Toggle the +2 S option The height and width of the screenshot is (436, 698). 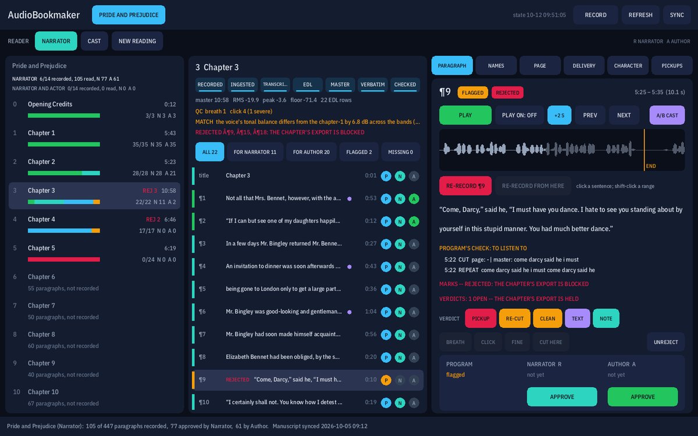click(560, 115)
